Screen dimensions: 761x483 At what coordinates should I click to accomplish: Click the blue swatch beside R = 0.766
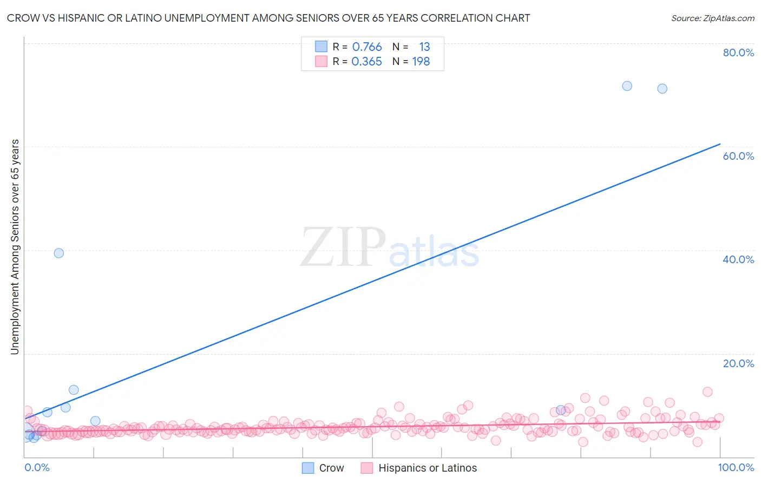pos(322,47)
